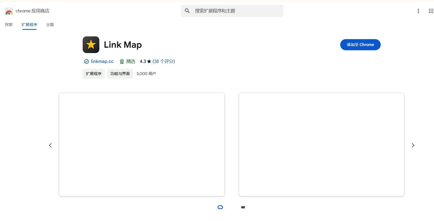Click the chrome 应用商店 title text
Screen dimensions: 434x221
point(32,11)
